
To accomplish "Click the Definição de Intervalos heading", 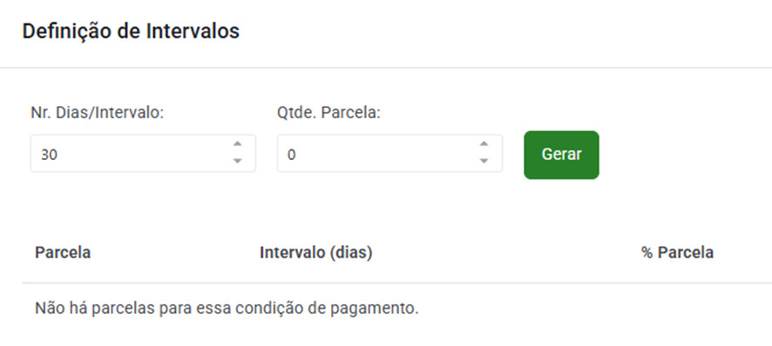I will click(131, 31).
